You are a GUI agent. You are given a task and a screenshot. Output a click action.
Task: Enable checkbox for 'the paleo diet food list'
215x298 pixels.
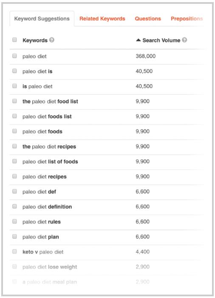tap(14, 101)
